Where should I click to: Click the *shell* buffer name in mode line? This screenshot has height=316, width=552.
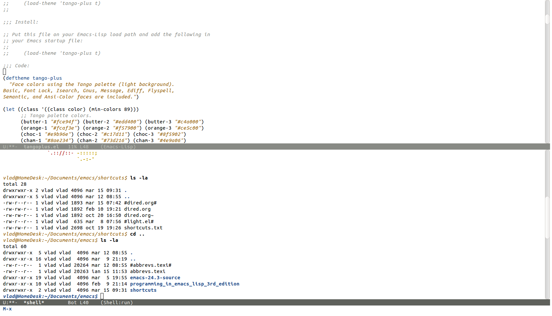click(34, 303)
